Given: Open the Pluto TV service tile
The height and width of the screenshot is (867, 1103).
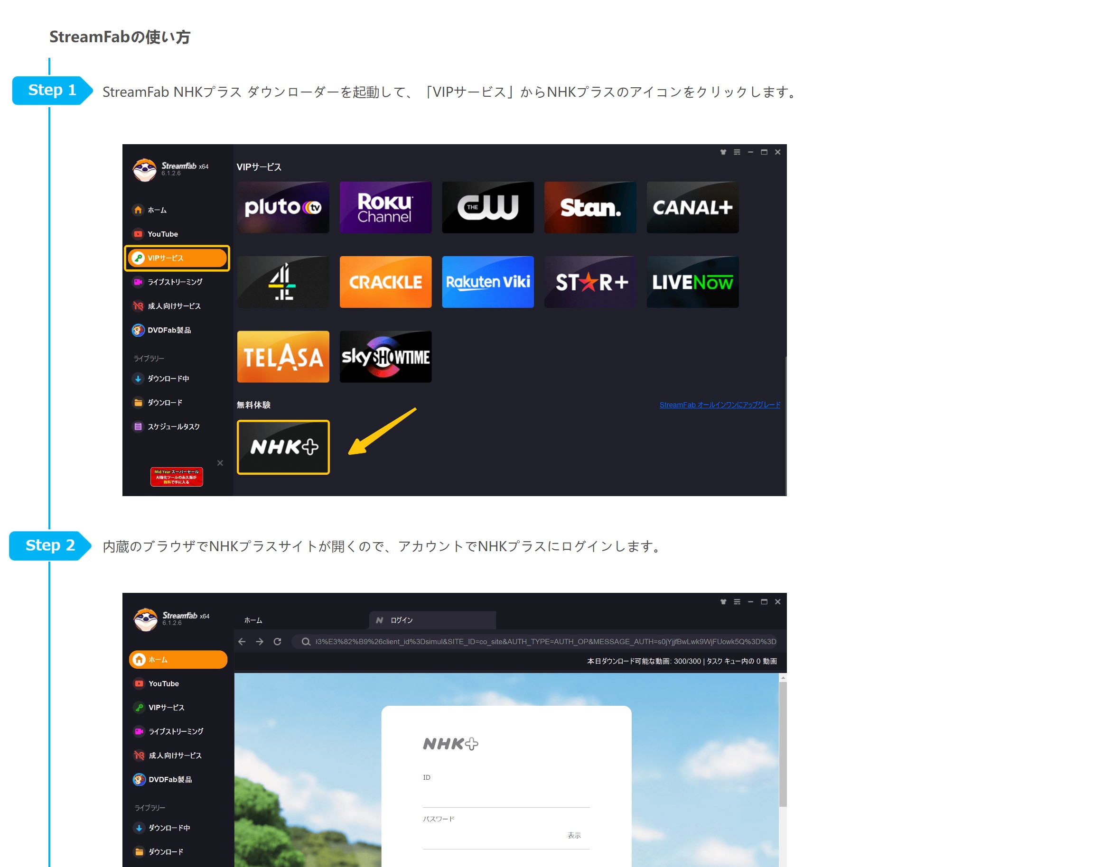Looking at the screenshot, I should pos(283,208).
